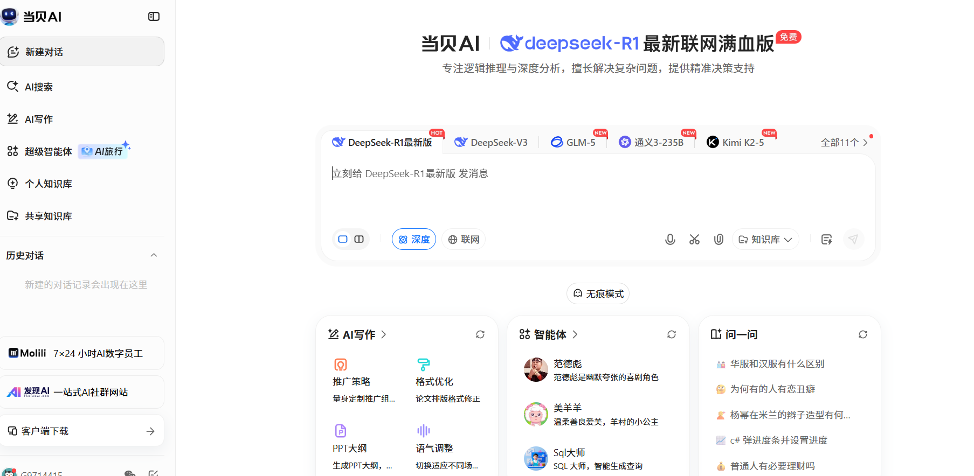Click the AI旅行 badge
Screen dimensions: 974x476
coord(103,151)
